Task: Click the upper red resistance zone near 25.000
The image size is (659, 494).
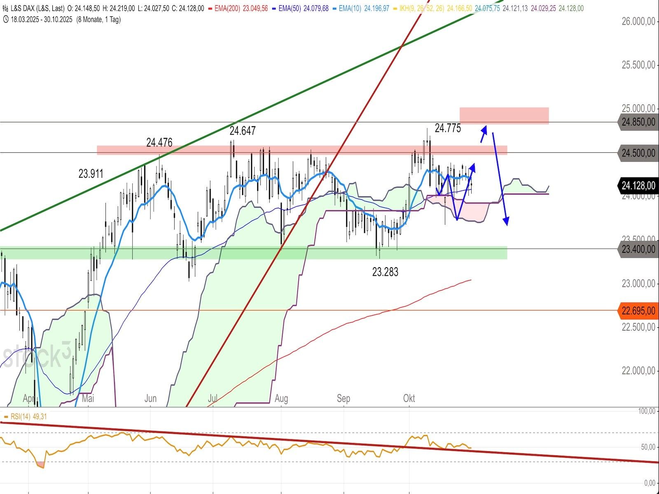Action: [504, 116]
